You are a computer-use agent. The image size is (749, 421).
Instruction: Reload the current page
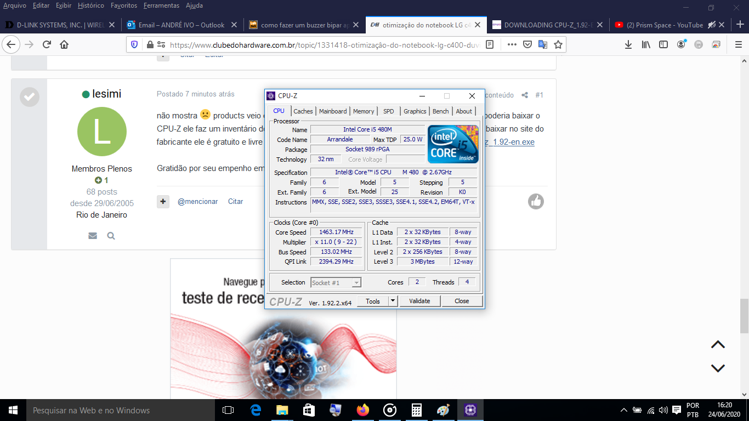pyautogui.click(x=47, y=44)
